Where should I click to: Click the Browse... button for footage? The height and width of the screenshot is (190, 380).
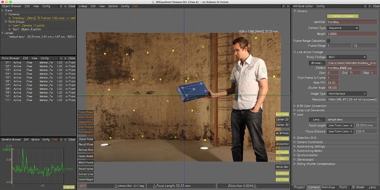coord(317,63)
